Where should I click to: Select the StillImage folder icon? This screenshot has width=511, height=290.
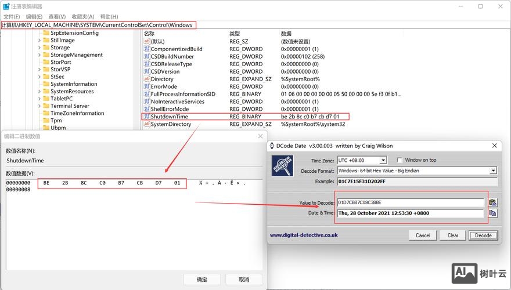[46, 41]
